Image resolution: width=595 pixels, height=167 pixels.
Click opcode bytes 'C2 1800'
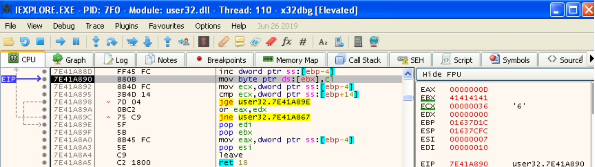pos(134,162)
